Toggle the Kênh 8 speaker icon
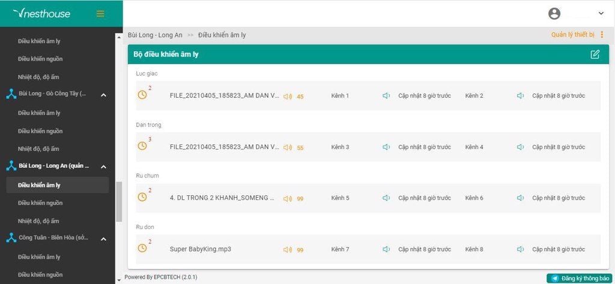The width and height of the screenshot is (615, 284). point(521,249)
